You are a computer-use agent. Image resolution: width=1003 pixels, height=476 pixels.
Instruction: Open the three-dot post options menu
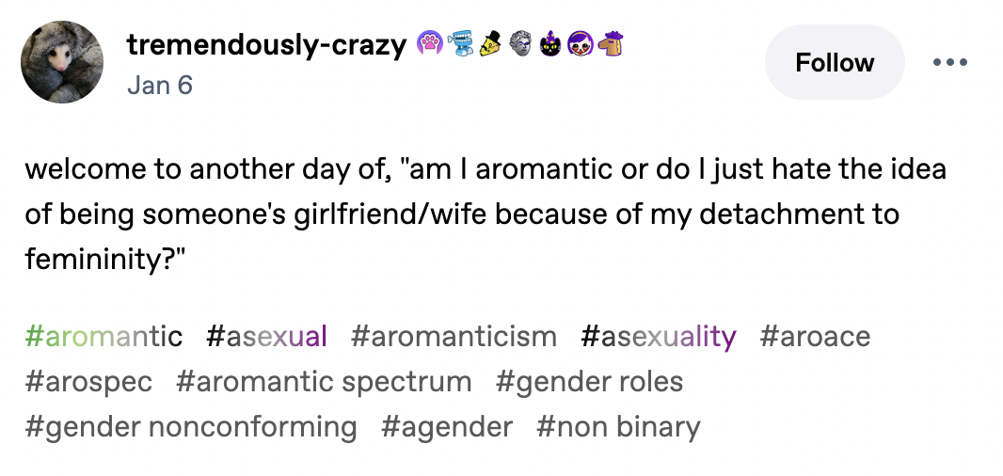tap(950, 62)
